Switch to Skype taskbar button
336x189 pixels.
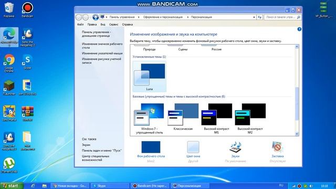point(110,186)
